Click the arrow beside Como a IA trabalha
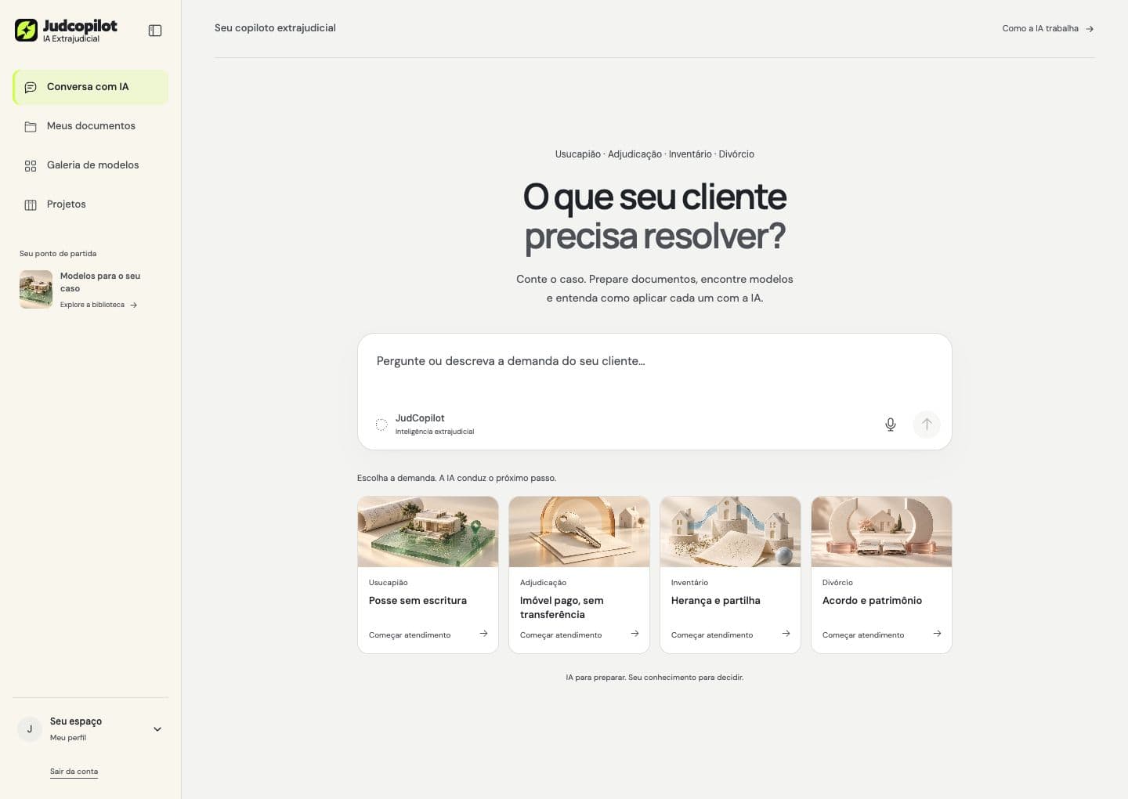 (x=1090, y=29)
